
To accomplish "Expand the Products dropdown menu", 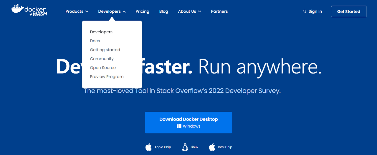I will click(x=77, y=11).
